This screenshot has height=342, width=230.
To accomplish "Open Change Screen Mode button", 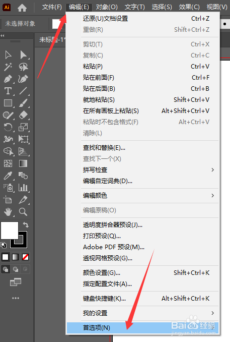I will pos(16,282).
